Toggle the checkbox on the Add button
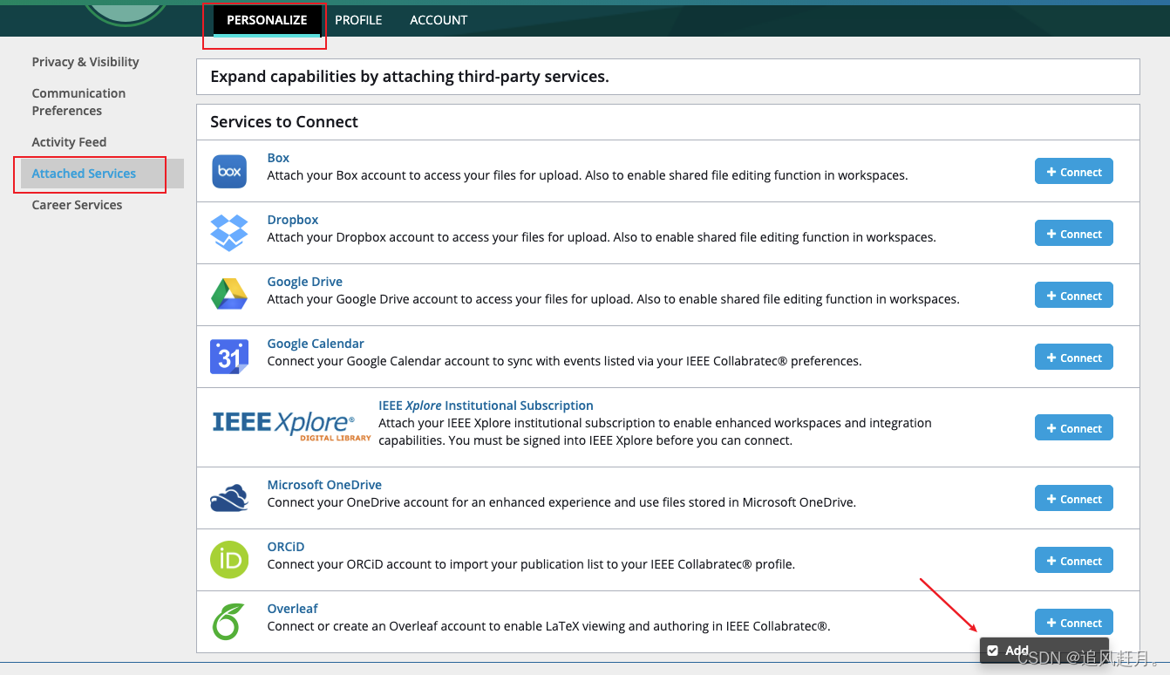Screen dimensions: 1170x675 [x=994, y=650]
